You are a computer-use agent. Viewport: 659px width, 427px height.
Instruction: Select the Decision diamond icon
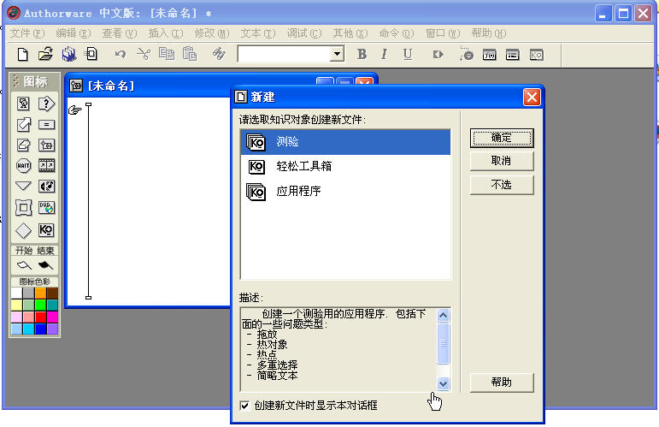(x=24, y=230)
